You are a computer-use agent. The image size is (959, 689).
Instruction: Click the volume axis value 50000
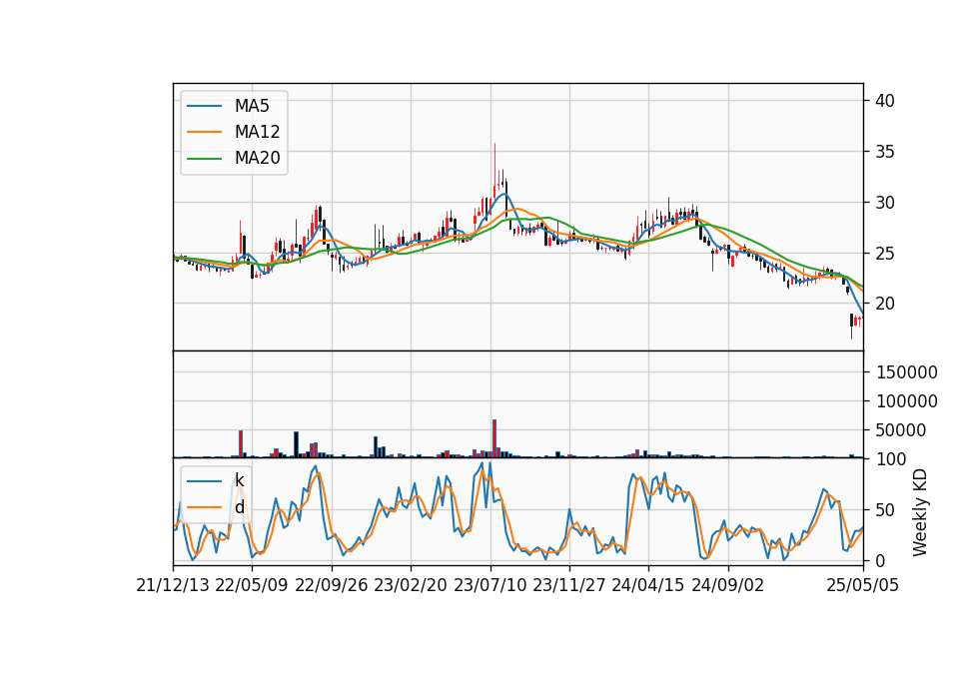(x=900, y=430)
